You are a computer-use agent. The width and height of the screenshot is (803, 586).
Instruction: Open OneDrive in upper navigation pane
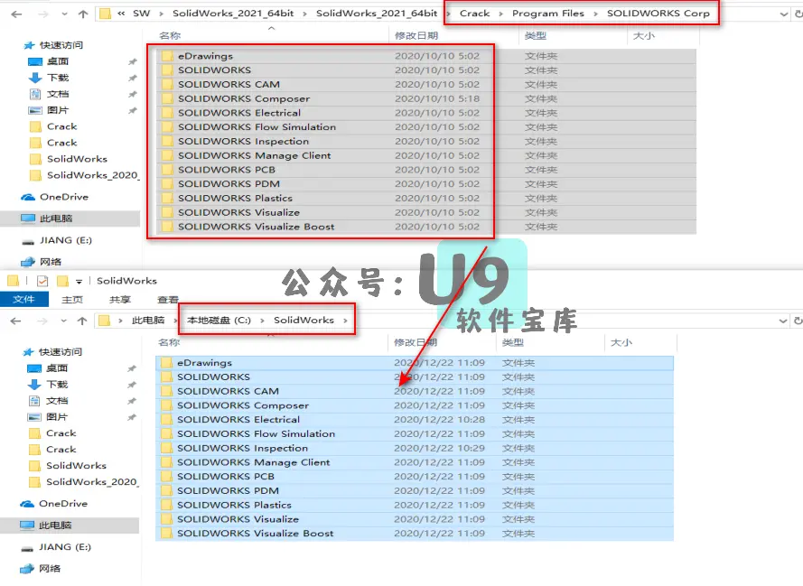pyautogui.click(x=54, y=197)
